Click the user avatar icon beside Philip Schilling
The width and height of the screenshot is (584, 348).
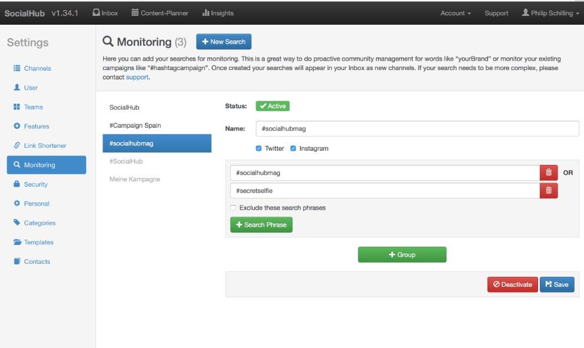pos(525,13)
